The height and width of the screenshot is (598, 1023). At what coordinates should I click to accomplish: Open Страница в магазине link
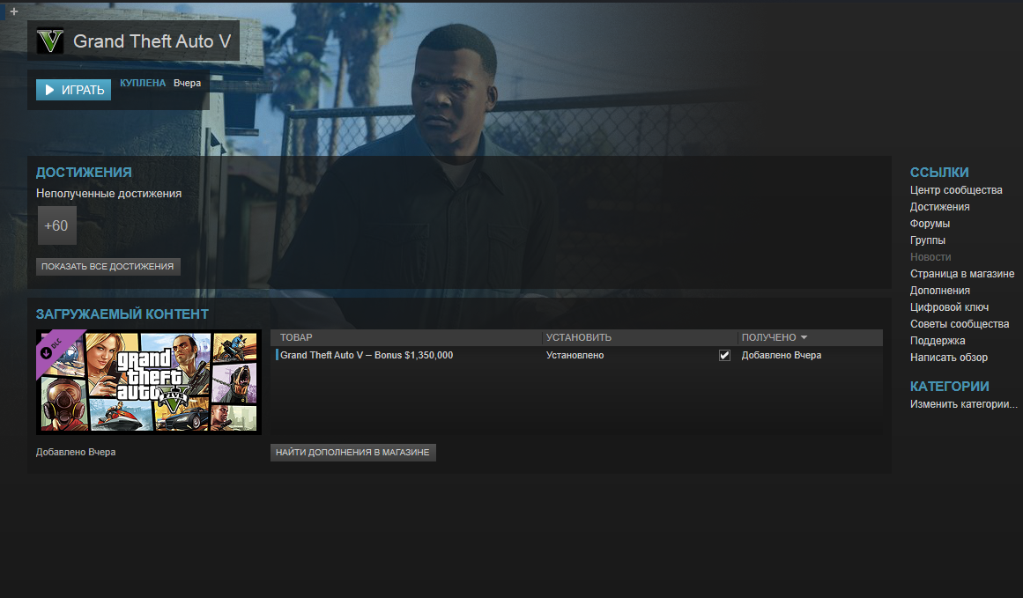pyautogui.click(x=962, y=274)
